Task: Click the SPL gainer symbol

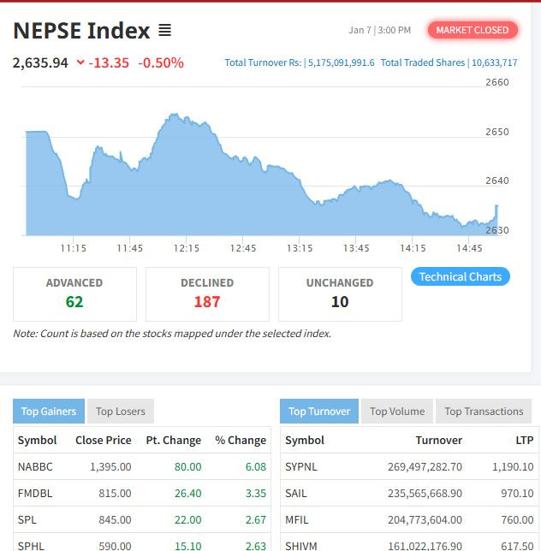Action: [27, 520]
